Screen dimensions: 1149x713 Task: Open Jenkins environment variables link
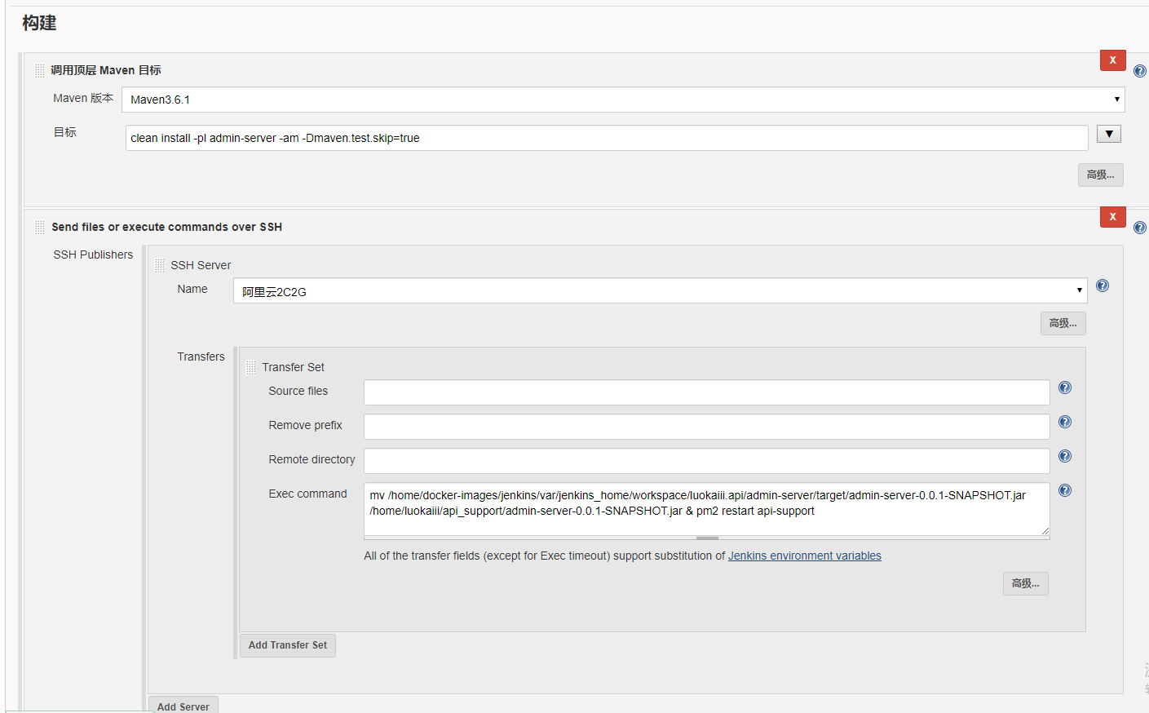point(804,556)
